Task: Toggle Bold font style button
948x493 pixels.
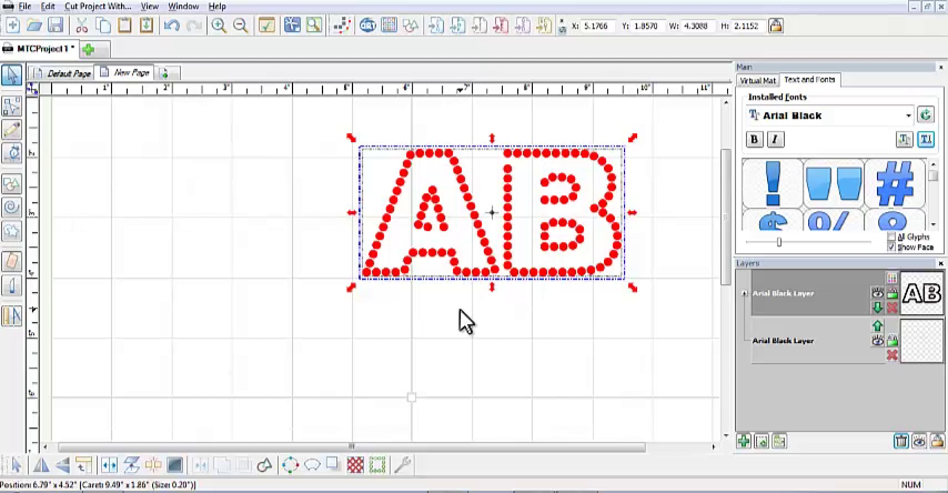Action: pyautogui.click(x=754, y=139)
